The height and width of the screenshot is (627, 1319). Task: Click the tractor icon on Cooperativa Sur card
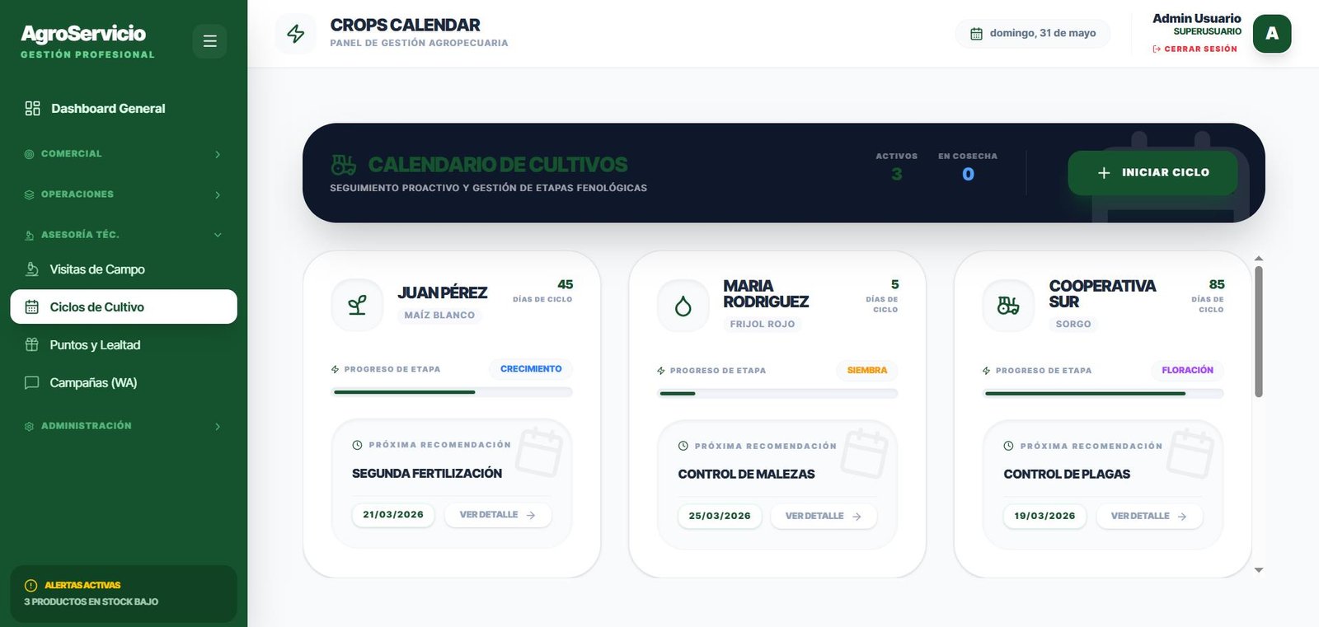(x=1008, y=306)
